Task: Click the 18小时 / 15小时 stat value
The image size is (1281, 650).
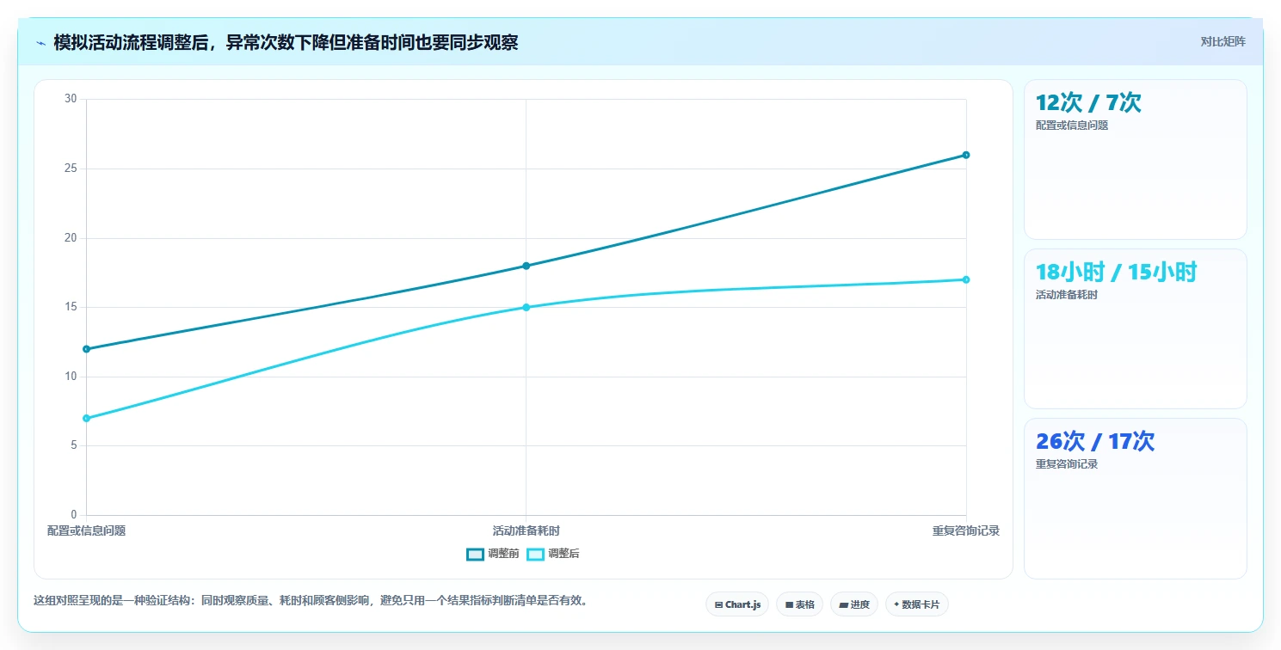Action: 1116,272
